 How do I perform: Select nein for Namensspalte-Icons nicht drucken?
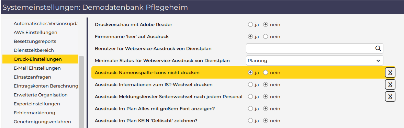point(266,73)
